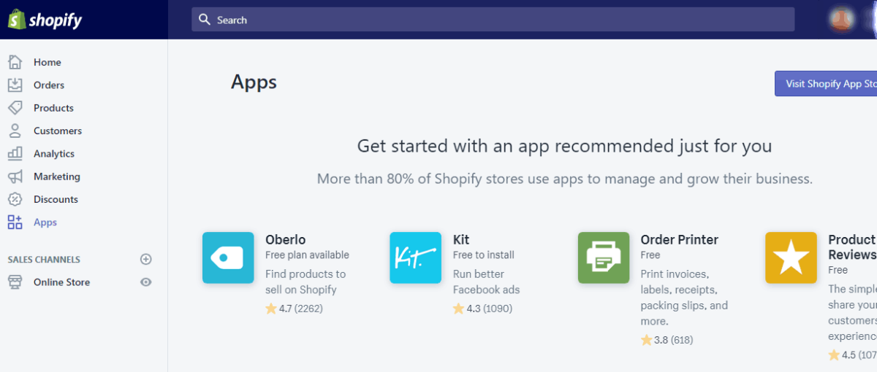Screen dimensions: 877x372
Task: Open the Discounts menu item
Action: [56, 199]
